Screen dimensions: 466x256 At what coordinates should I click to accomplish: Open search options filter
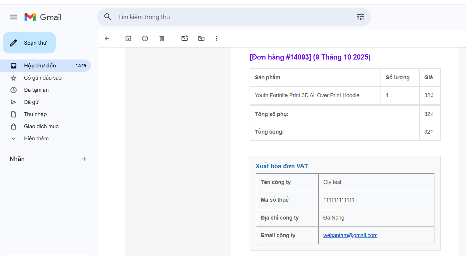pos(360,17)
